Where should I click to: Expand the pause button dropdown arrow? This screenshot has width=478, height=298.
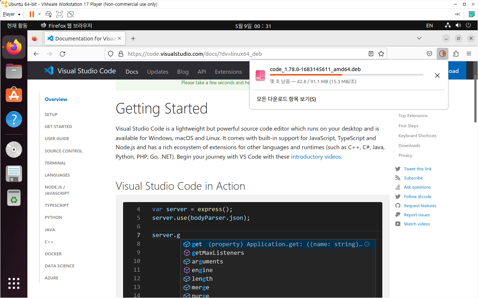click(39, 14)
